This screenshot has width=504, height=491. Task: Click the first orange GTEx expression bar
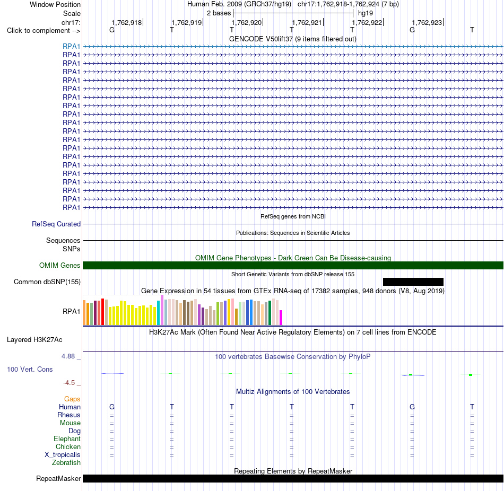pyautogui.click(x=84, y=313)
